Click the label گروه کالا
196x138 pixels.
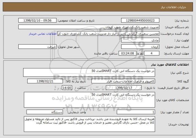pyautogui.click(x=183, y=81)
